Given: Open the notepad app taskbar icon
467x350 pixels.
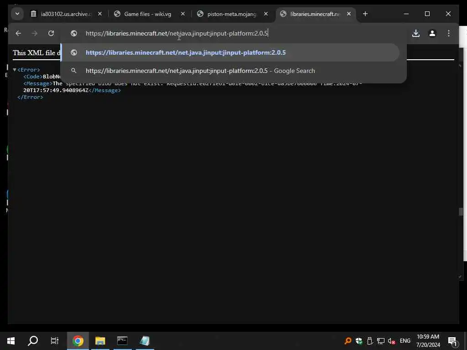Looking at the screenshot, I should click(x=145, y=341).
